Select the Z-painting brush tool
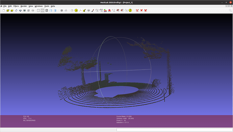 (93, 10)
